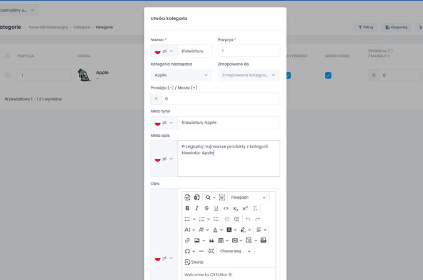Viewport: 423px width, 280px height.
Task: Click the Kategorie breadcrumb link
Action: (x=82, y=27)
